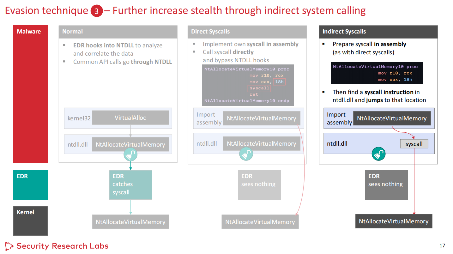
Task: Click the EDR sees nothing box under Direct Syscalls
Action: (259, 185)
